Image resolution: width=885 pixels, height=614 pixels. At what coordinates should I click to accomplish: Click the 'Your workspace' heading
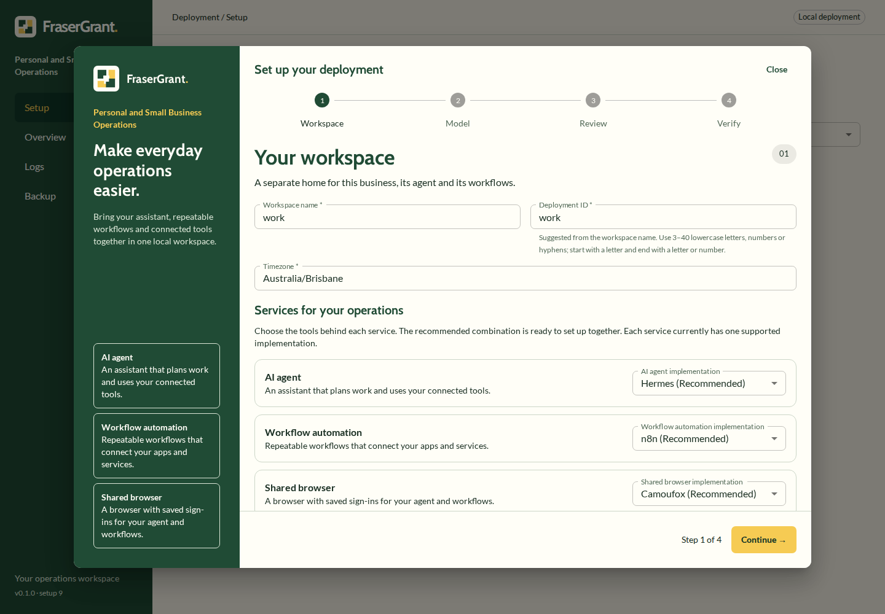324,158
